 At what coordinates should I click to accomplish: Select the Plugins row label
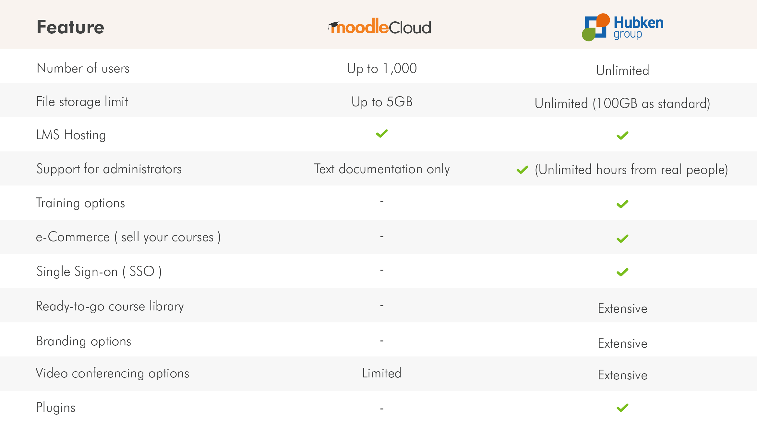56,408
